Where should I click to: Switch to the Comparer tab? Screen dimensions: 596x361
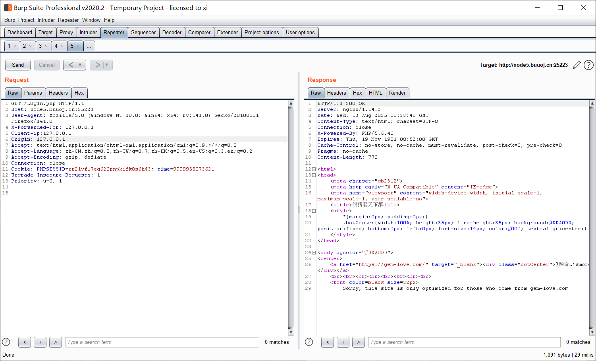pos(199,33)
